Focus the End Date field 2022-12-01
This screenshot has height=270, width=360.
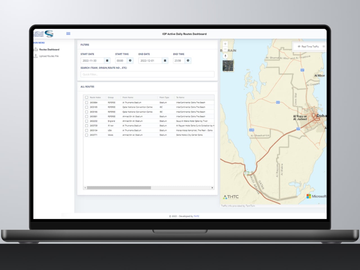[x=150, y=60]
